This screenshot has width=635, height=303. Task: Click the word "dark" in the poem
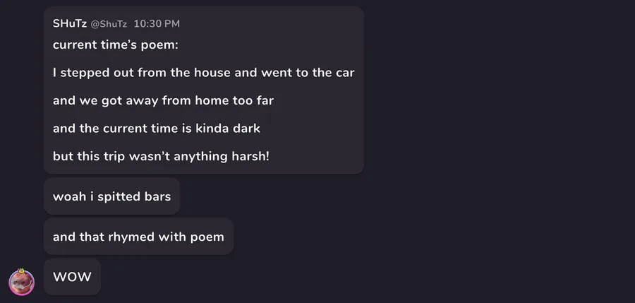246,128
